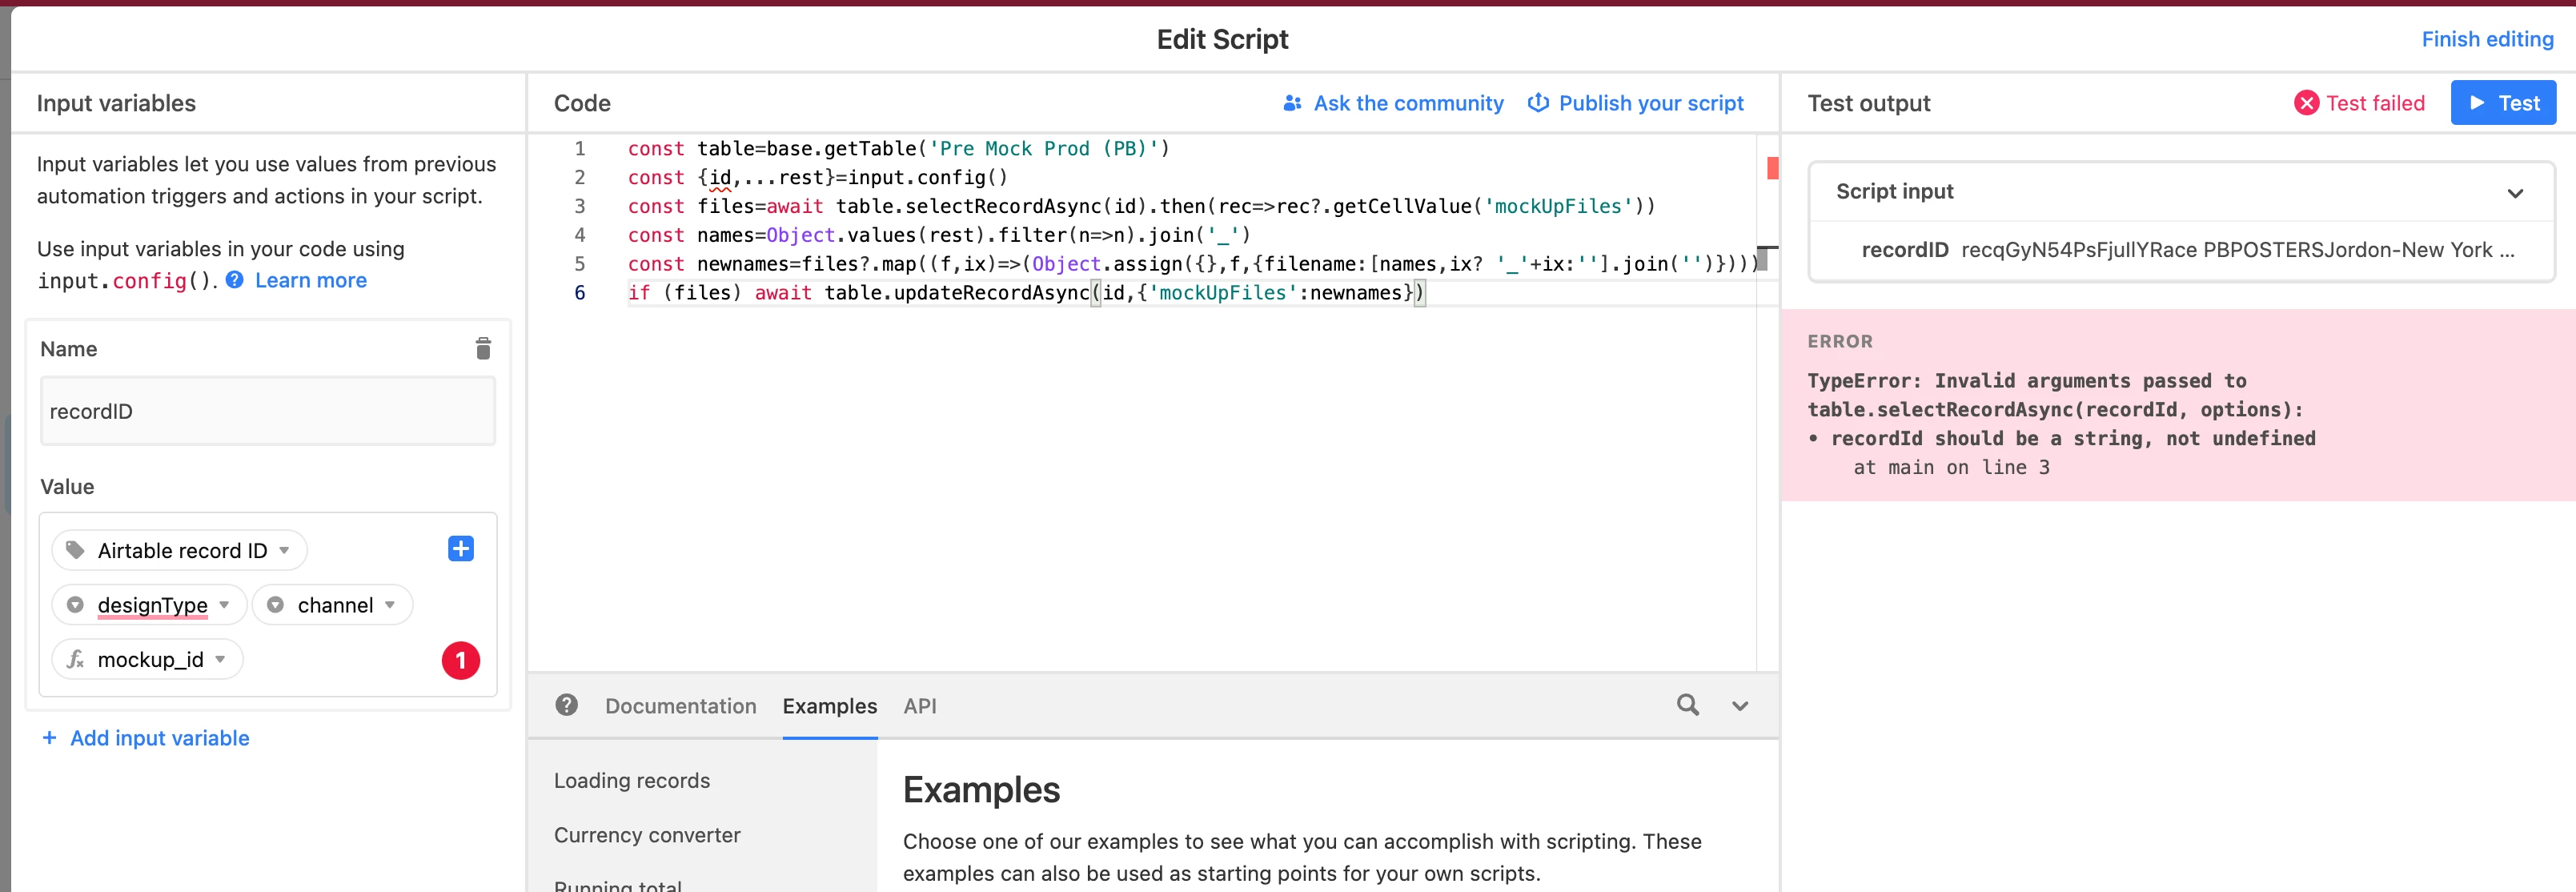Collapse the documentation panel with the chevron
The width and height of the screenshot is (2576, 892).
point(1739,706)
